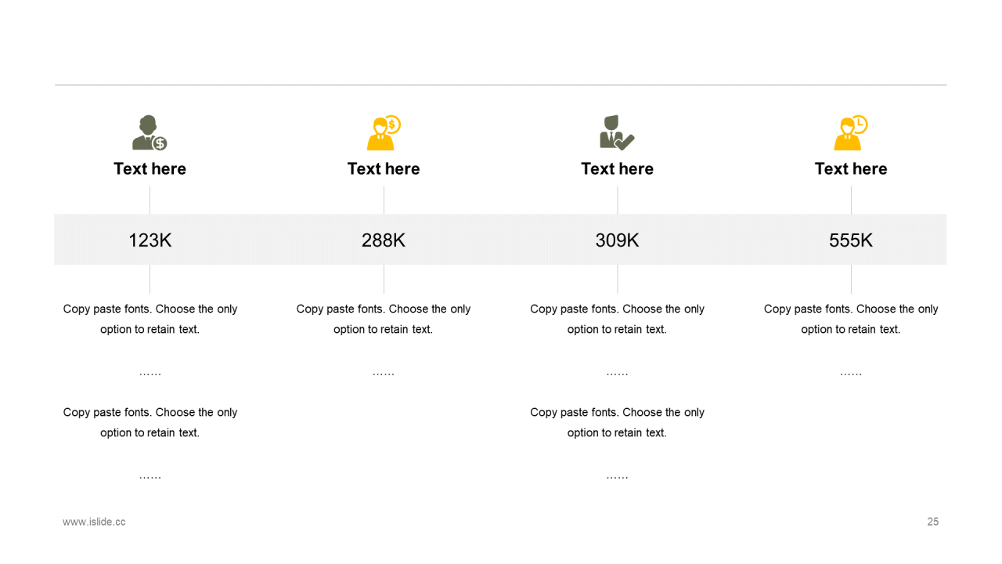Click the third 'Text here' heading
Image resolution: width=1002 pixels, height=564 pixels.
pos(617,168)
